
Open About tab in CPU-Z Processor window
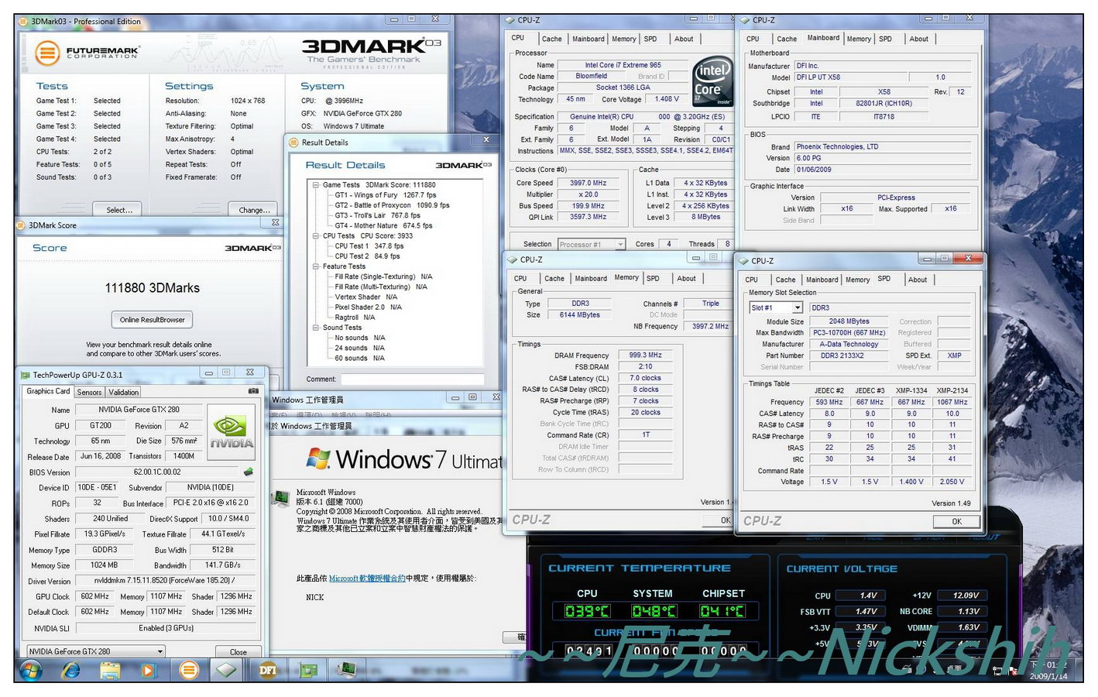[684, 39]
